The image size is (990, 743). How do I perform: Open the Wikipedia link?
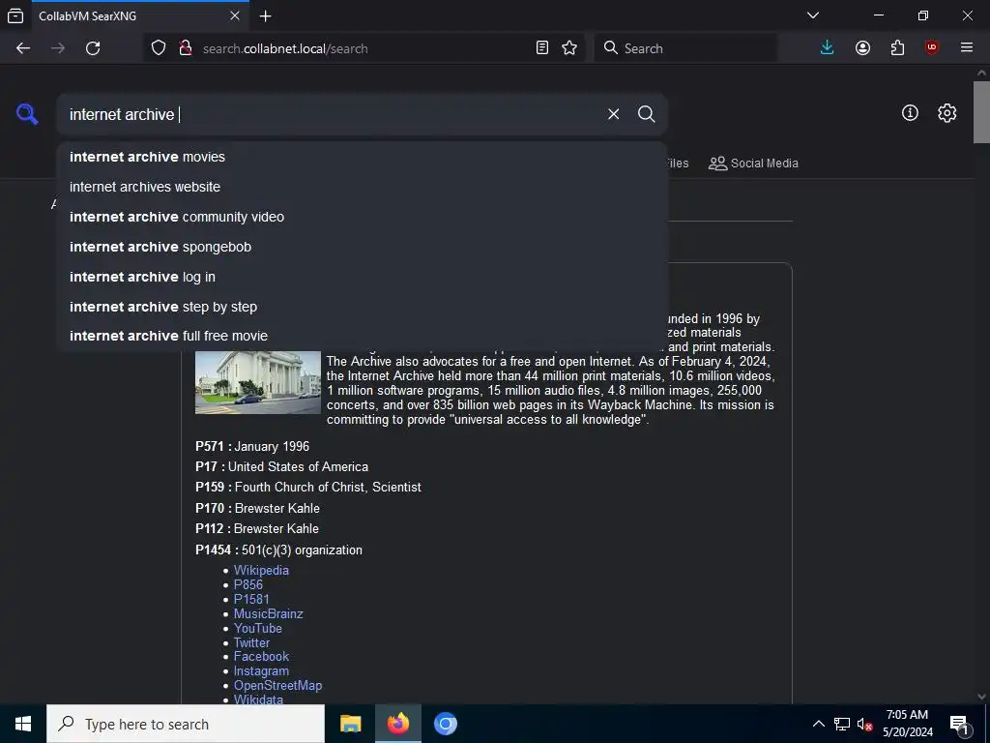(x=261, y=570)
